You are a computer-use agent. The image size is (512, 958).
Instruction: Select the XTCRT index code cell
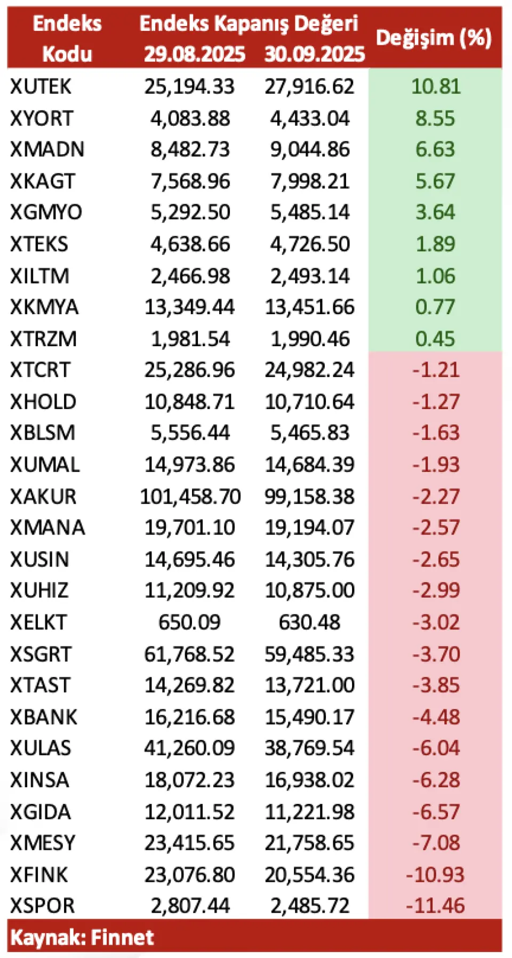coord(40,370)
